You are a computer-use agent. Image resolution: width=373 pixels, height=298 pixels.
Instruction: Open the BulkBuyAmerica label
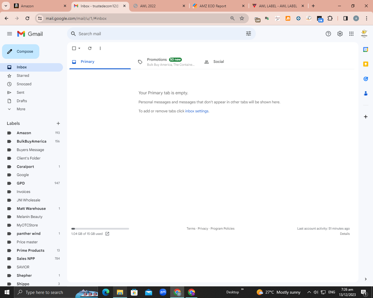pyautogui.click(x=31, y=141)
